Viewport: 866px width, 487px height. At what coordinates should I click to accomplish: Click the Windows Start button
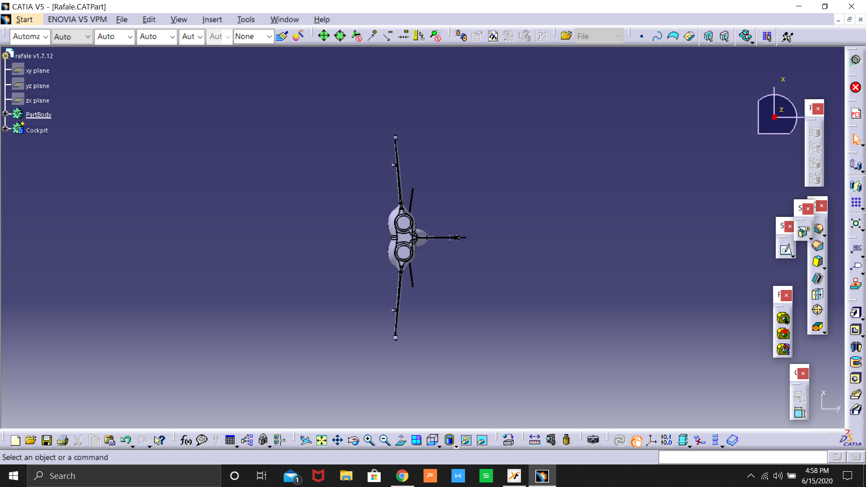click(14, 476)
